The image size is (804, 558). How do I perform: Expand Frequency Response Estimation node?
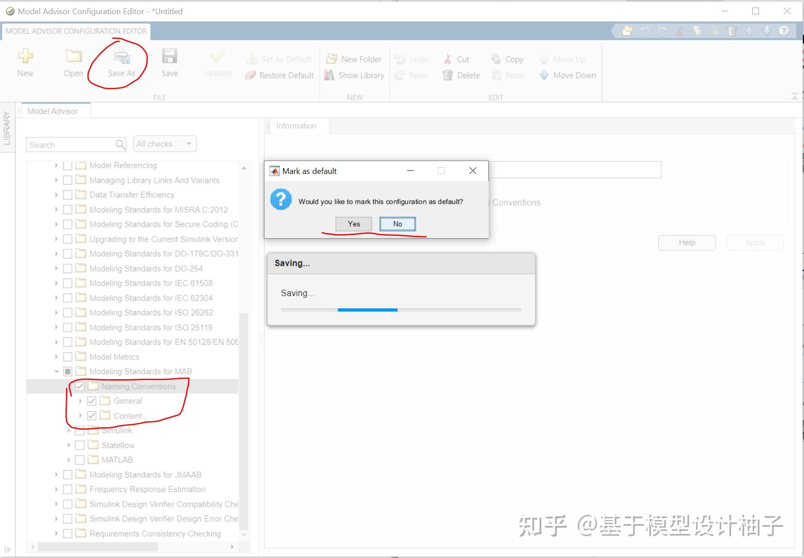[56, 489]
